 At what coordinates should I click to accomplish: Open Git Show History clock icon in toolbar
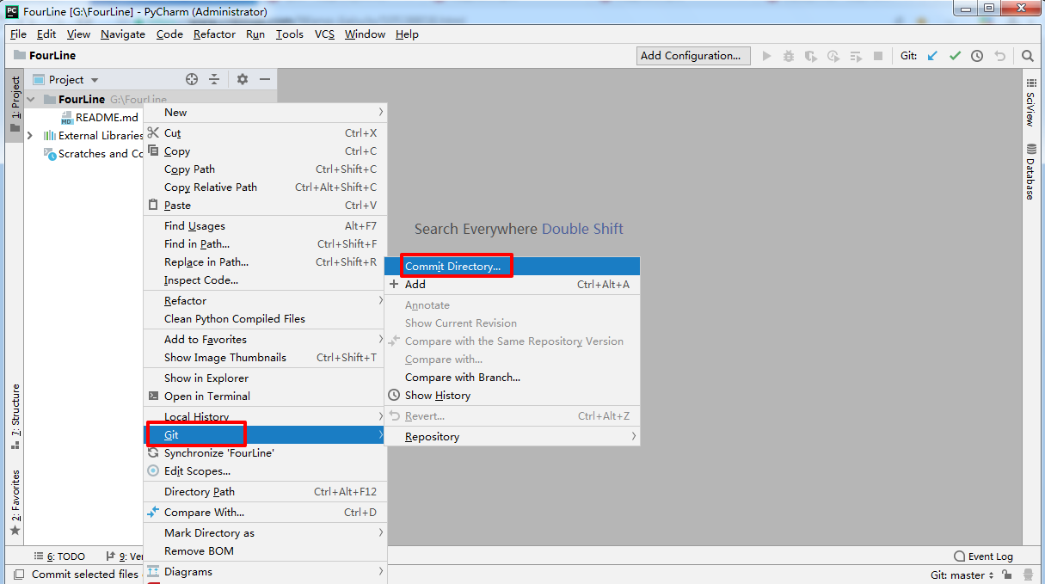tap(977, 56)
